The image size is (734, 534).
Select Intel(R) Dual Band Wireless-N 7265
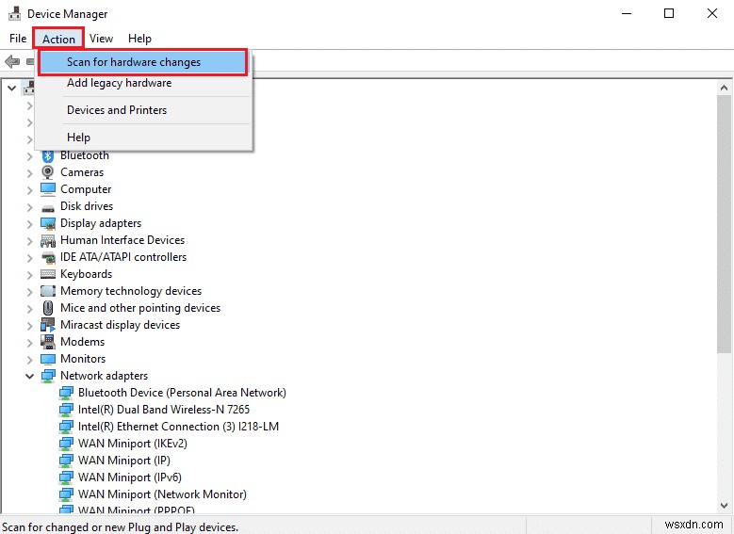click(x=164, y=410)
